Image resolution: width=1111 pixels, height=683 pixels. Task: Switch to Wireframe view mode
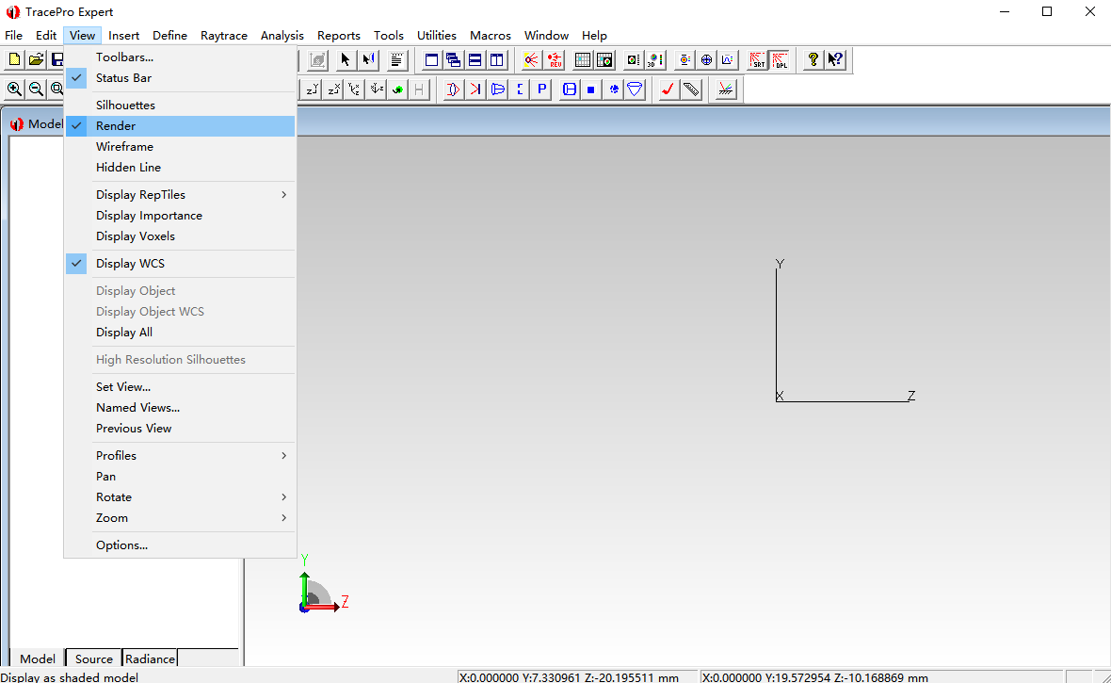click(180, 147)
